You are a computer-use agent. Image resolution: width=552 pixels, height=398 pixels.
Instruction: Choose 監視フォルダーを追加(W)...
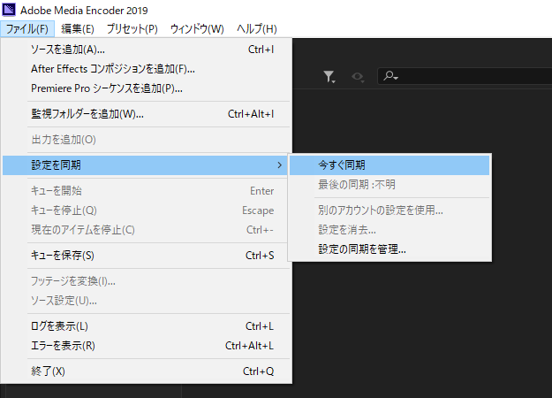[147, 114]
